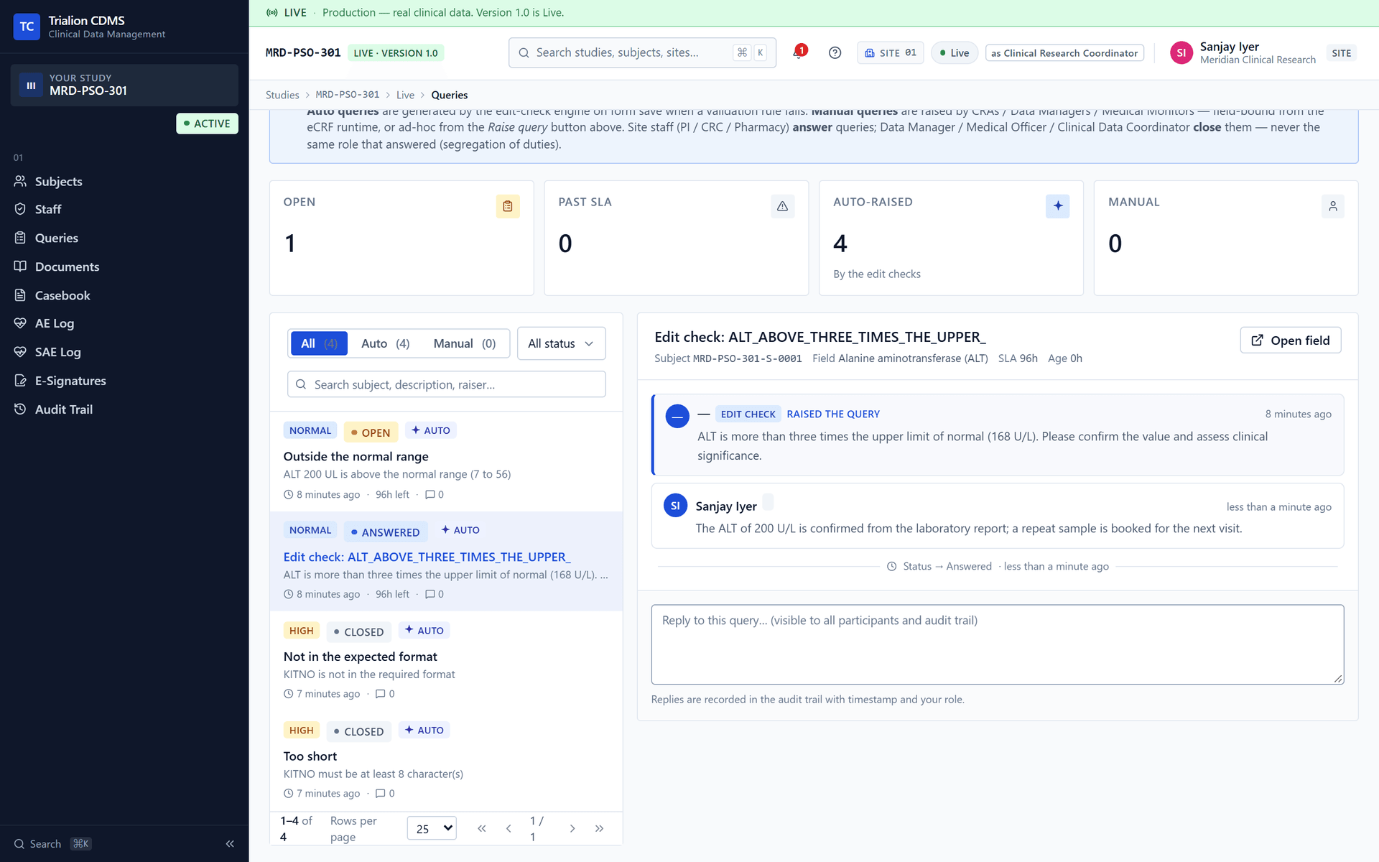Select the Outside the normal range query
This screenshot has width=1379, height=862.
446,461
